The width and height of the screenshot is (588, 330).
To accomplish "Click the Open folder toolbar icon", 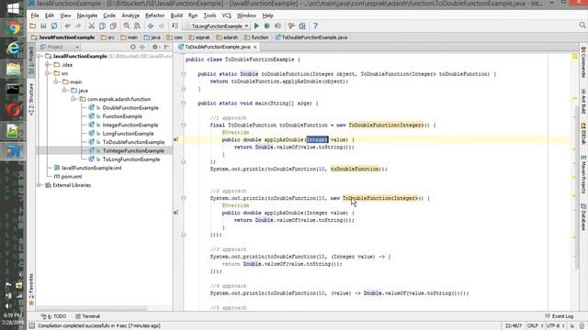I will click(33, 27).
